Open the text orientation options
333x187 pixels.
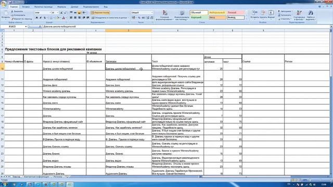pyautogui.click(x=84, y=12)
